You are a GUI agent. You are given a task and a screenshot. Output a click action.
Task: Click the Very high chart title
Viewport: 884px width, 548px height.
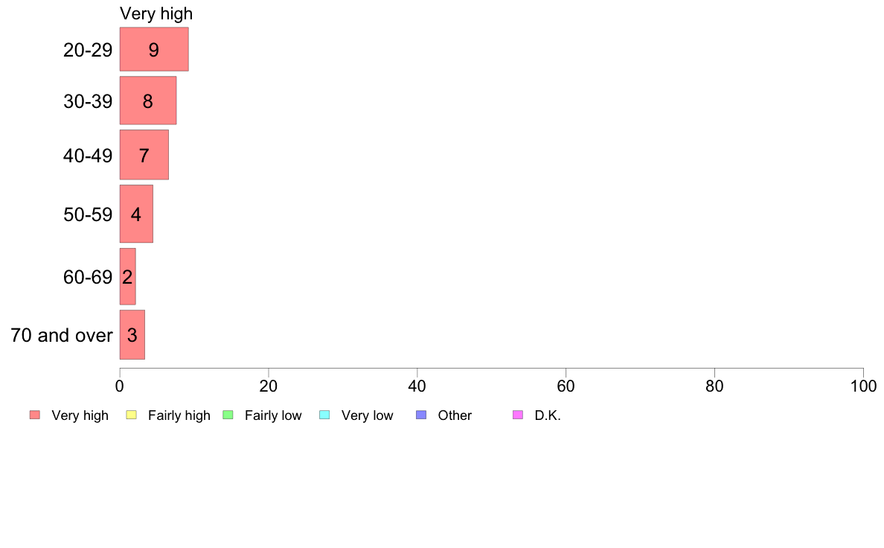(156, 13)
